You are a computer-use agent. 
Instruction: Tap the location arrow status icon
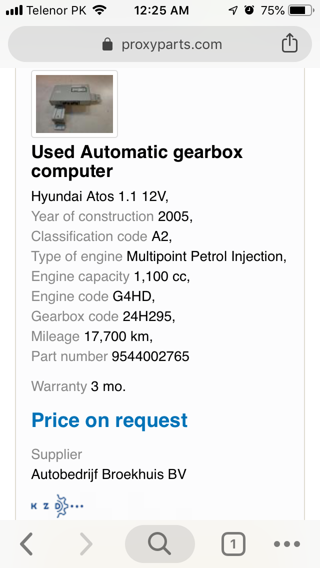232,10
